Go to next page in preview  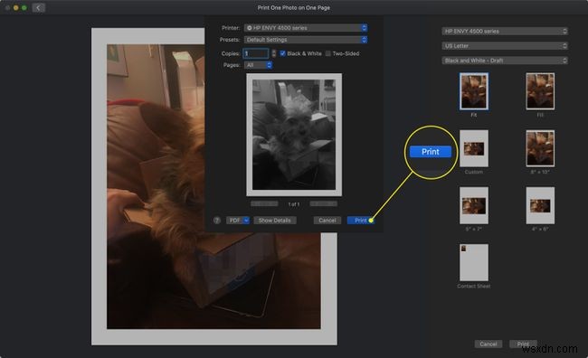(323, 204)
